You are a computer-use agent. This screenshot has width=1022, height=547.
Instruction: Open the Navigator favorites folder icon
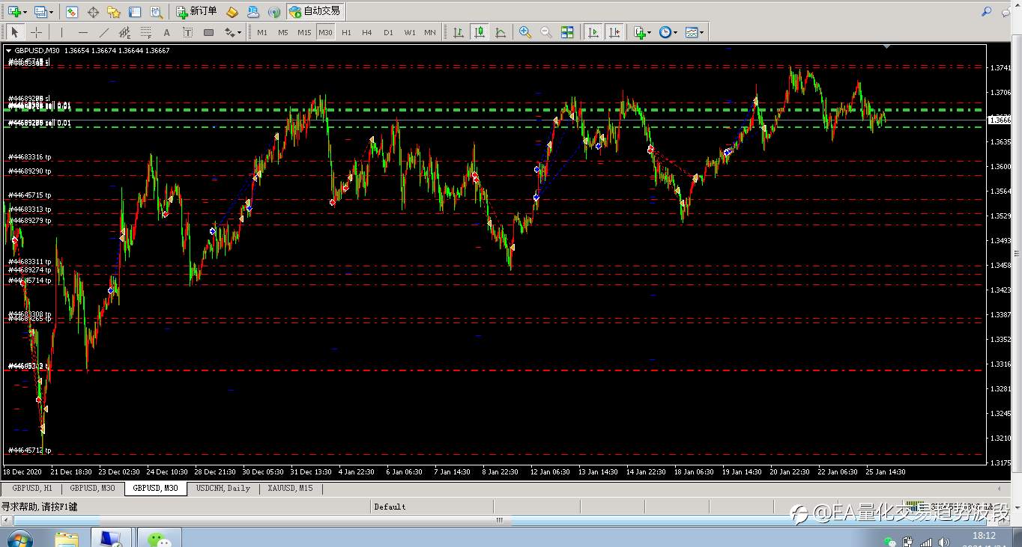tap(114, 12)
